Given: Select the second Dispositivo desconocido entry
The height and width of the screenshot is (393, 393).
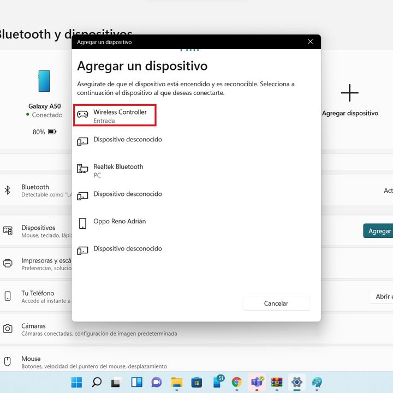Looking at the screenshot, I should click(x=128, y=194).
